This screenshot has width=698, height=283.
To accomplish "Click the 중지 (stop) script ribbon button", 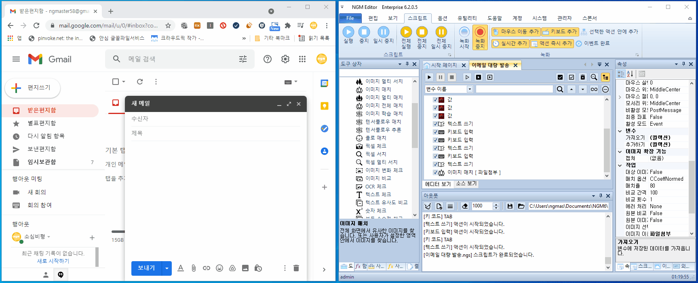I will point(364,35).
